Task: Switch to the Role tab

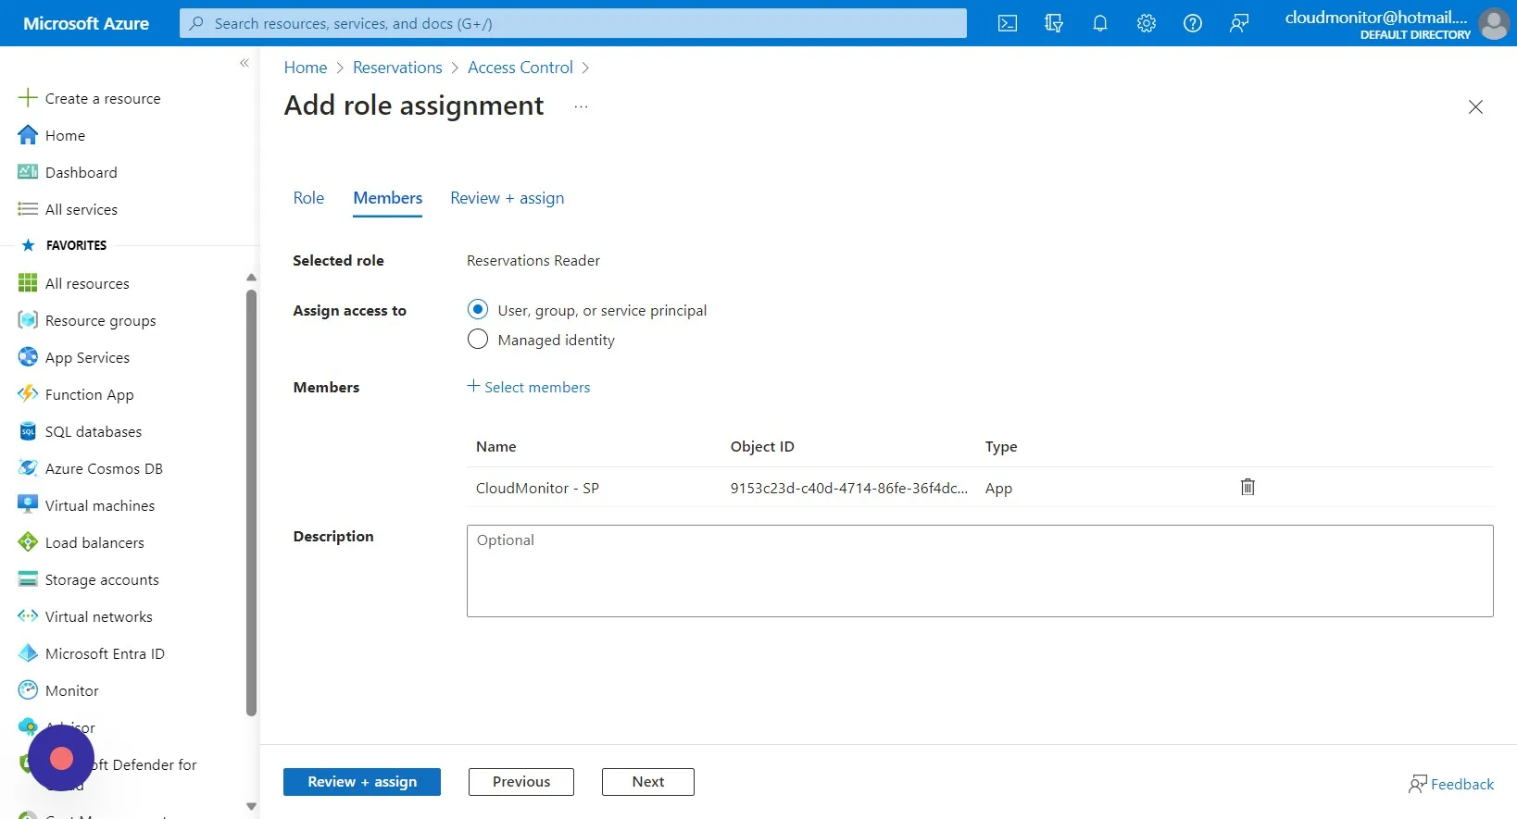Action: [308, 198]
